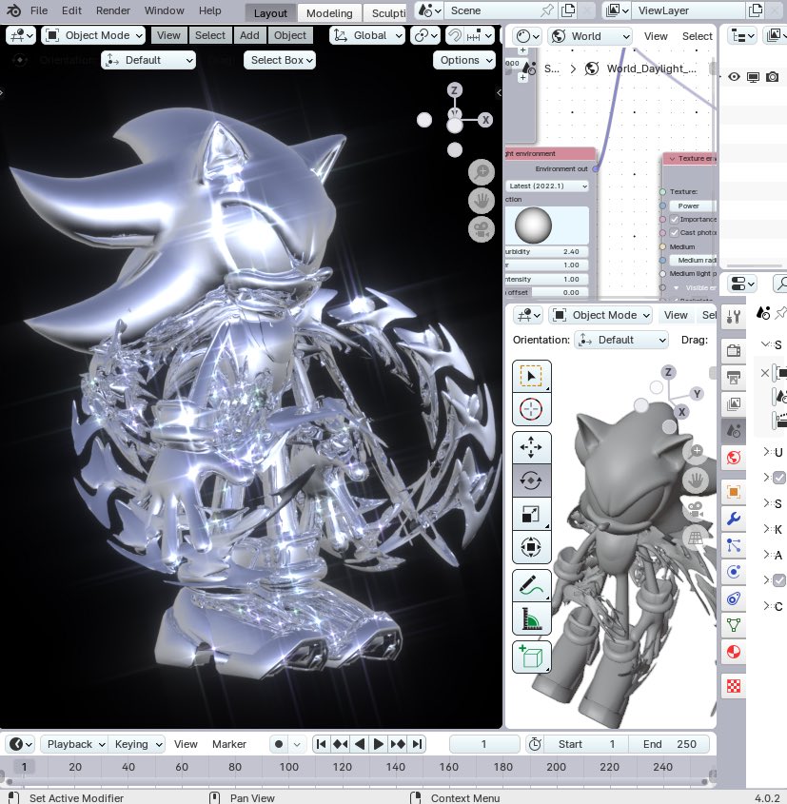This screenshot has height=804, width=787.
Task: Open the File menu
Action: click(39, 10)
